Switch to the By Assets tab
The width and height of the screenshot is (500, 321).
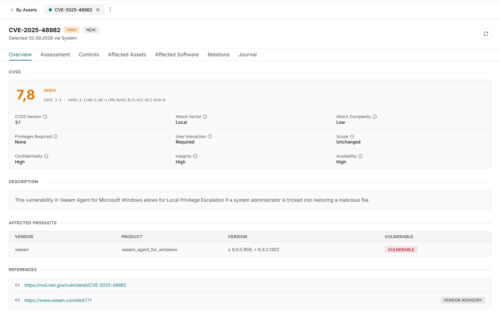[x=24, y=10]
